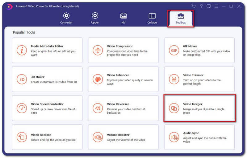Click the Video Reverser rewind icon
The image size is (247, 158).
(x=98, y=108)
